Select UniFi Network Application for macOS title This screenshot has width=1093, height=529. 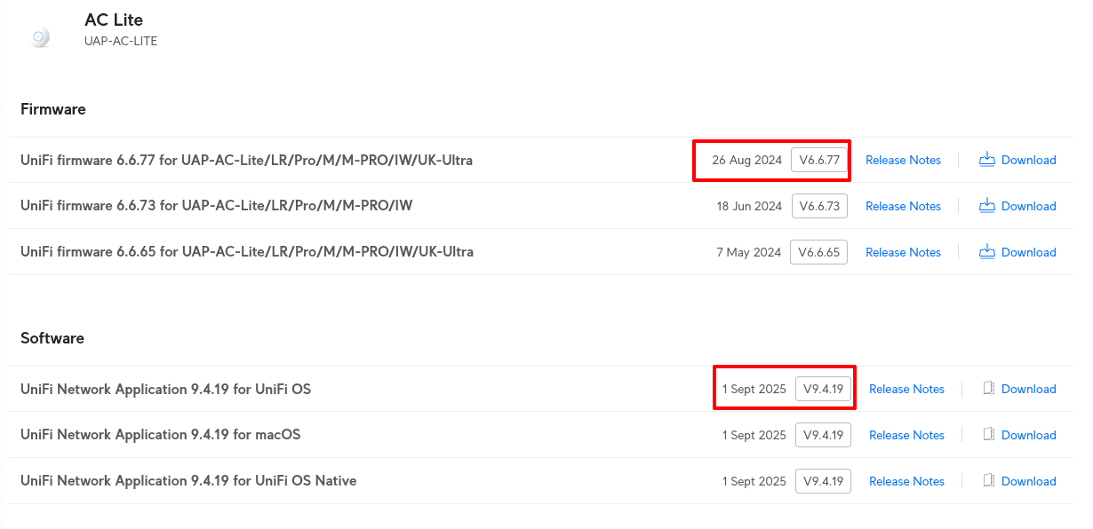coord(160,435)
